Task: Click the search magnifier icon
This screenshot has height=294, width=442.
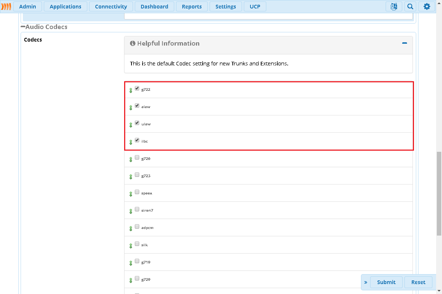Action: pos(410,7)
